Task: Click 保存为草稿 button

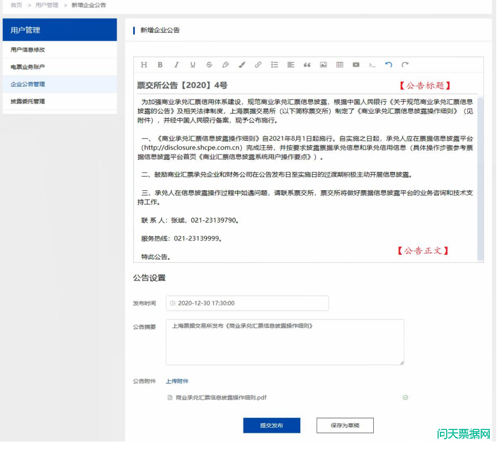Action: [345, 425]
